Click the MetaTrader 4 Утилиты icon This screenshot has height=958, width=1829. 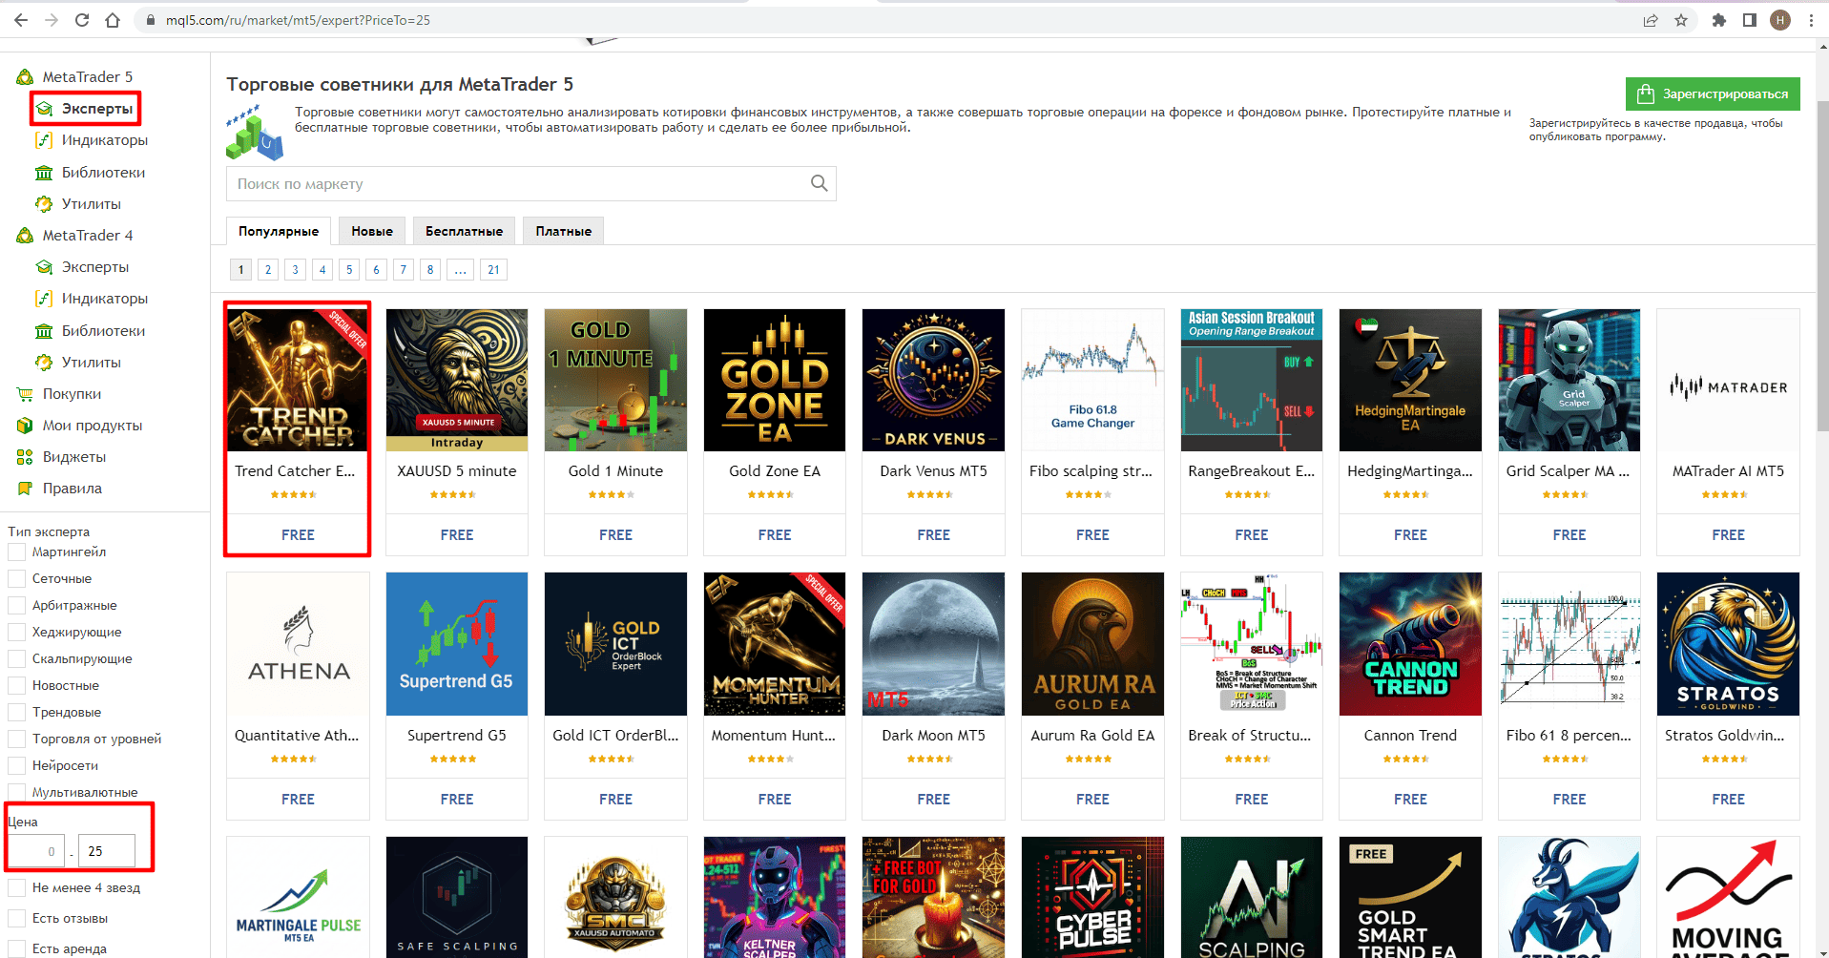click(x=44, y=363)
